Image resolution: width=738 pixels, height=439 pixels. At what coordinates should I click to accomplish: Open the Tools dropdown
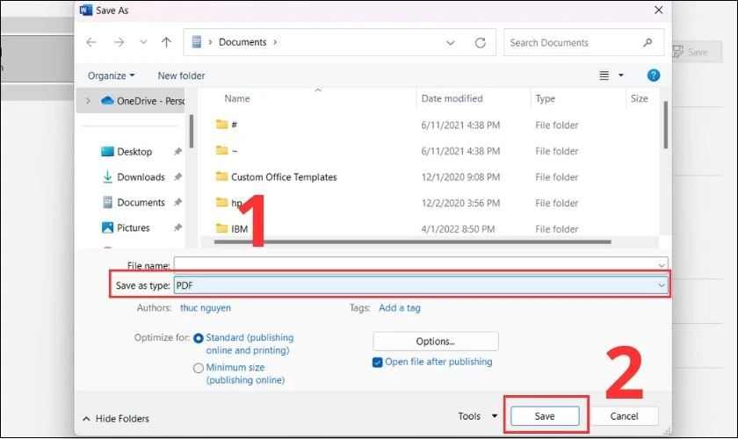click(x=478, y=416)
